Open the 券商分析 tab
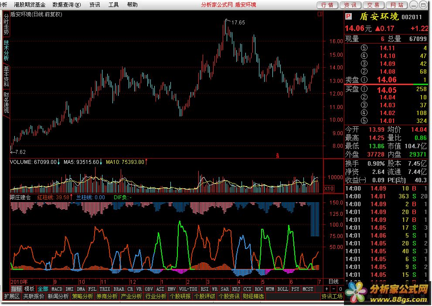 [107, 296]
